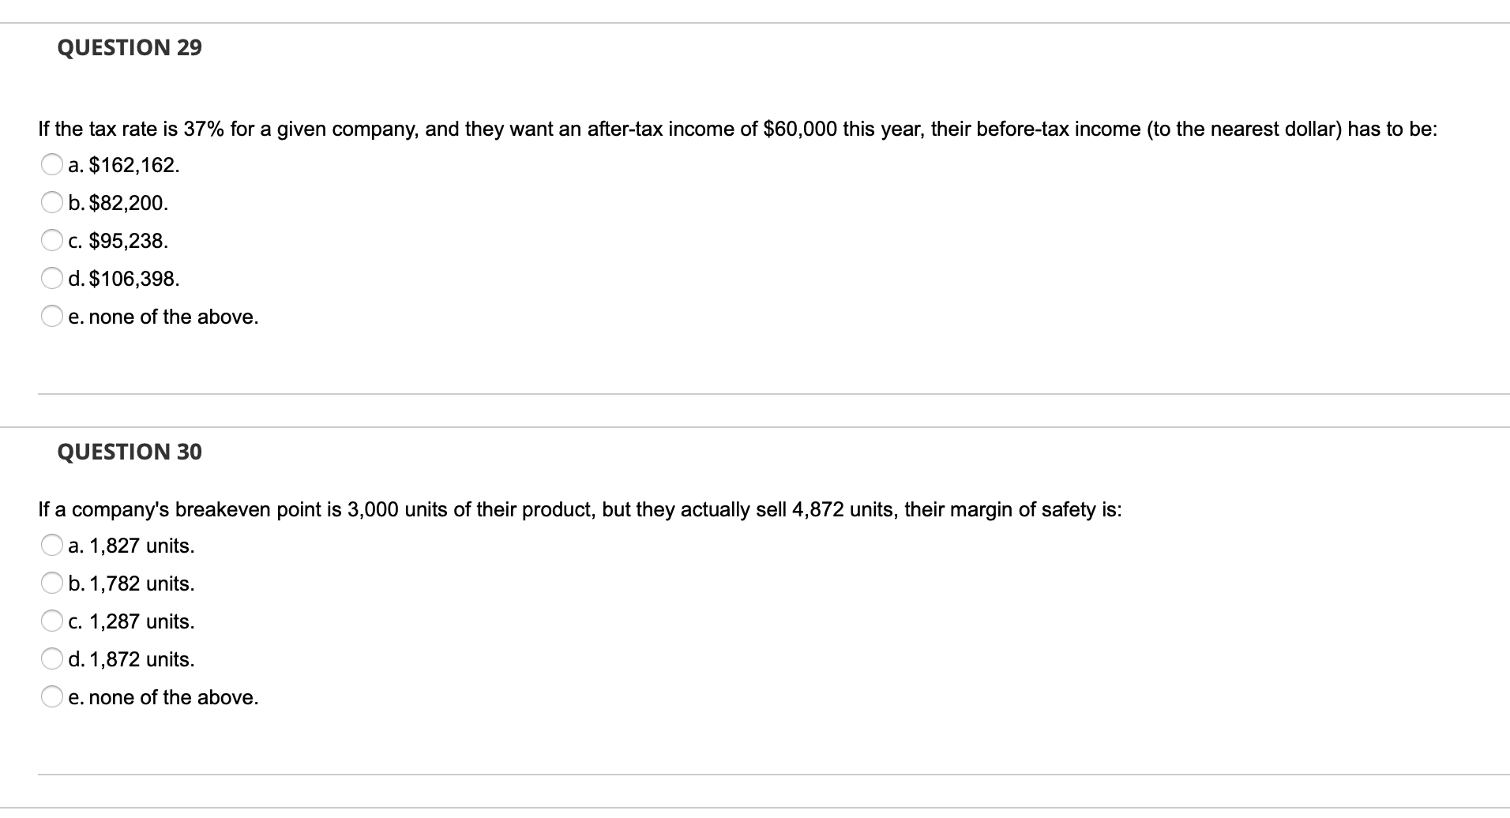
Task: Select answer b. $82,200 for Question 29
Action: pos(51,202)
